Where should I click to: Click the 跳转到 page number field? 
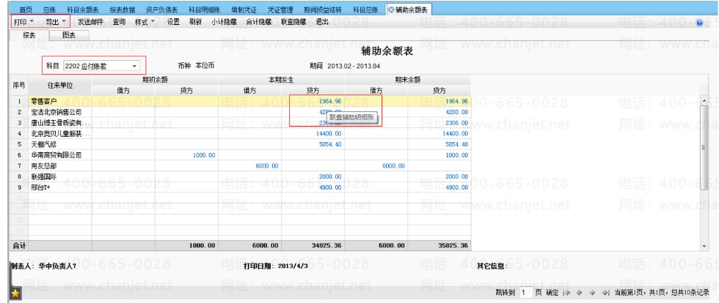point(525,293)
